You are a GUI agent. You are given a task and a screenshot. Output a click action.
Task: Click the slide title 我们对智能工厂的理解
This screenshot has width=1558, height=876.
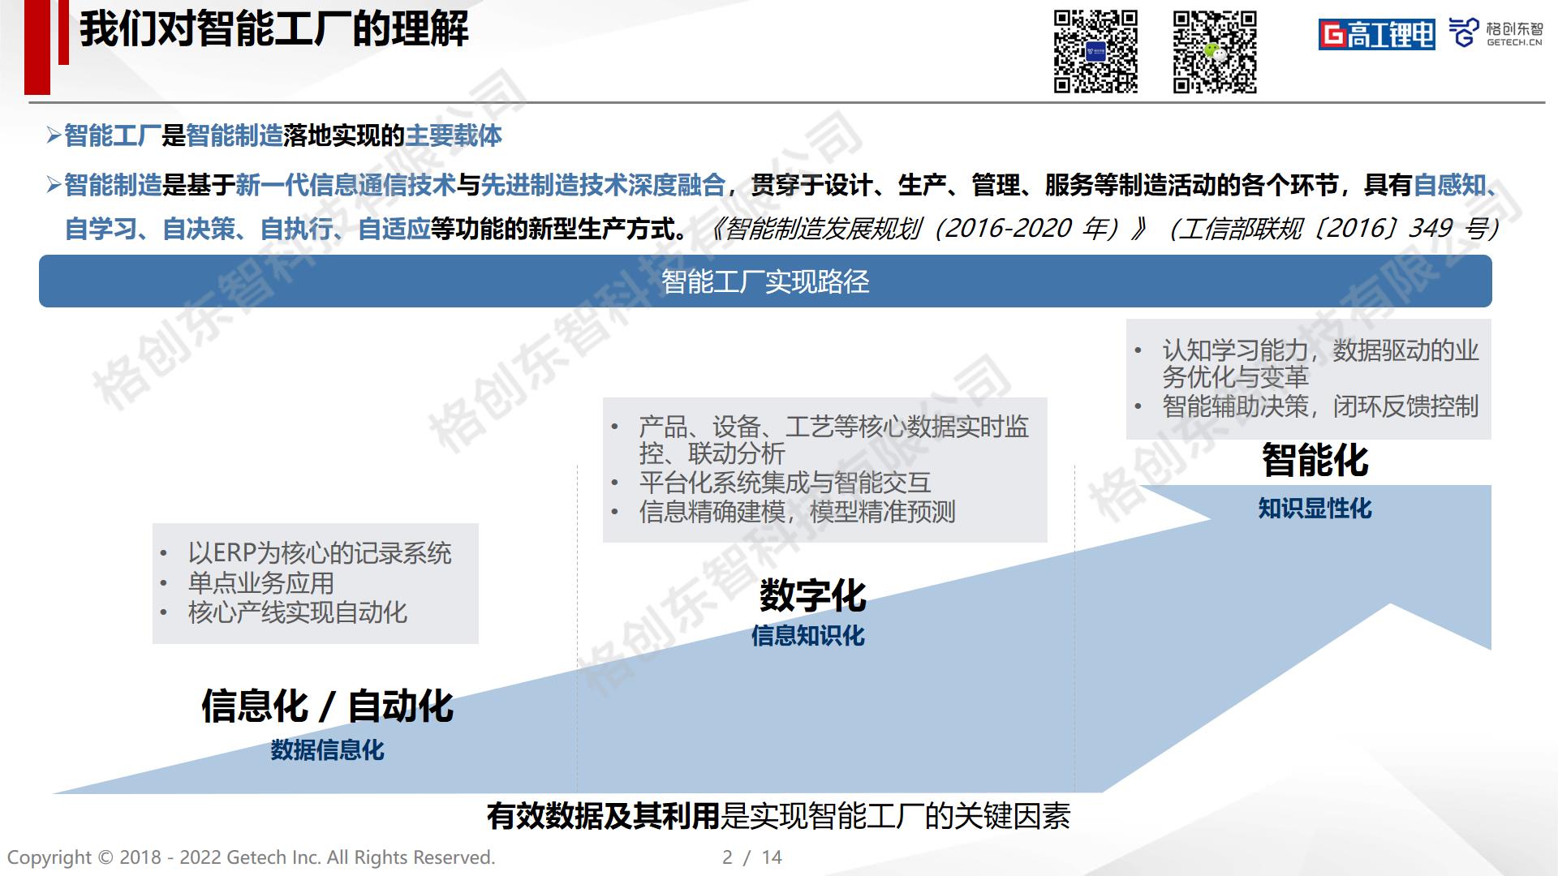pyautogui.click(x=274, y=29)
